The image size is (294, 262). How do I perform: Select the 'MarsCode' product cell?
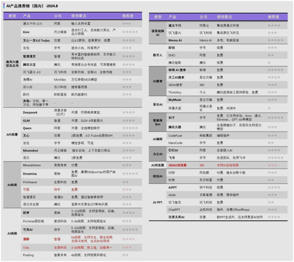[175, 143]
